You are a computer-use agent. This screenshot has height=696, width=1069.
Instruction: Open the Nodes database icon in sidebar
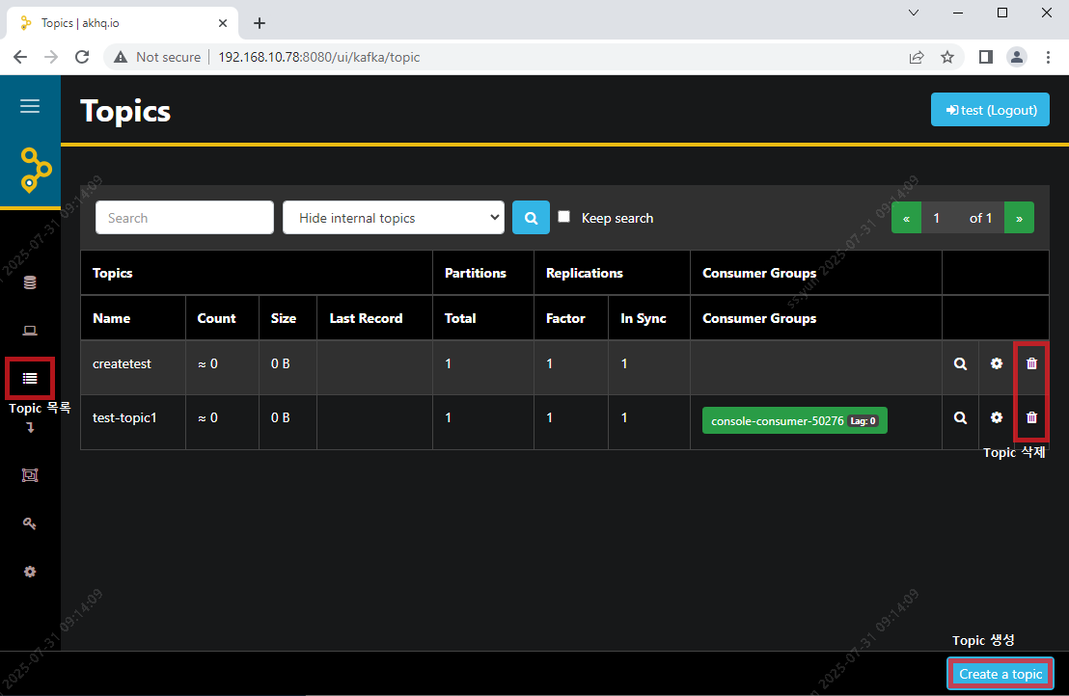coord(30,282)
